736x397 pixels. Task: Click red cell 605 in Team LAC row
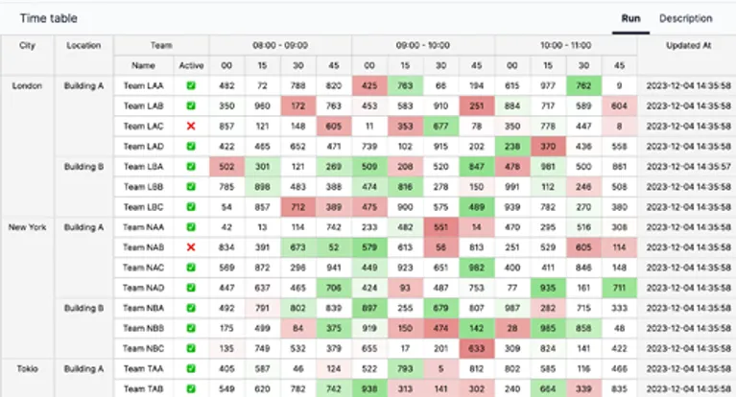(x=334, y=127)
